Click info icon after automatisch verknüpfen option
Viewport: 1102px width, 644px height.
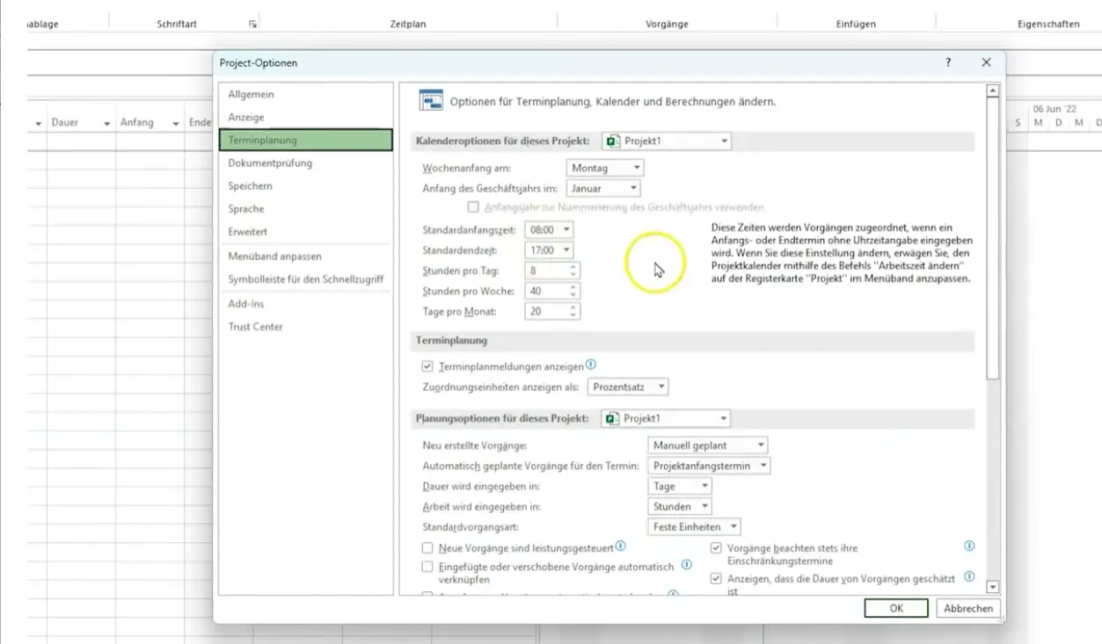687,565
